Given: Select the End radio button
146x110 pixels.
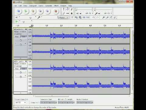Looking at the screenshot, I should 59,99.
